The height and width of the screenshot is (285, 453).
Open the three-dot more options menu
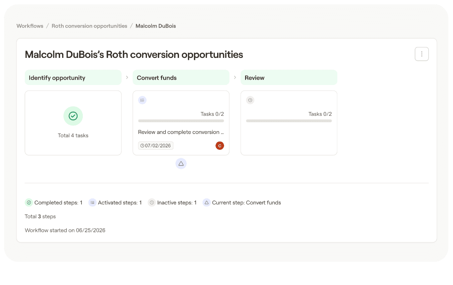coord(421,54)
